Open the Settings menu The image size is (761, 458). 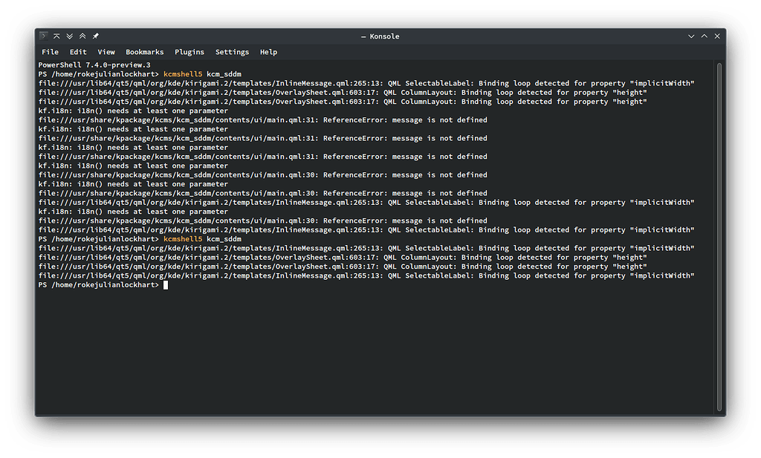[232, 52]
